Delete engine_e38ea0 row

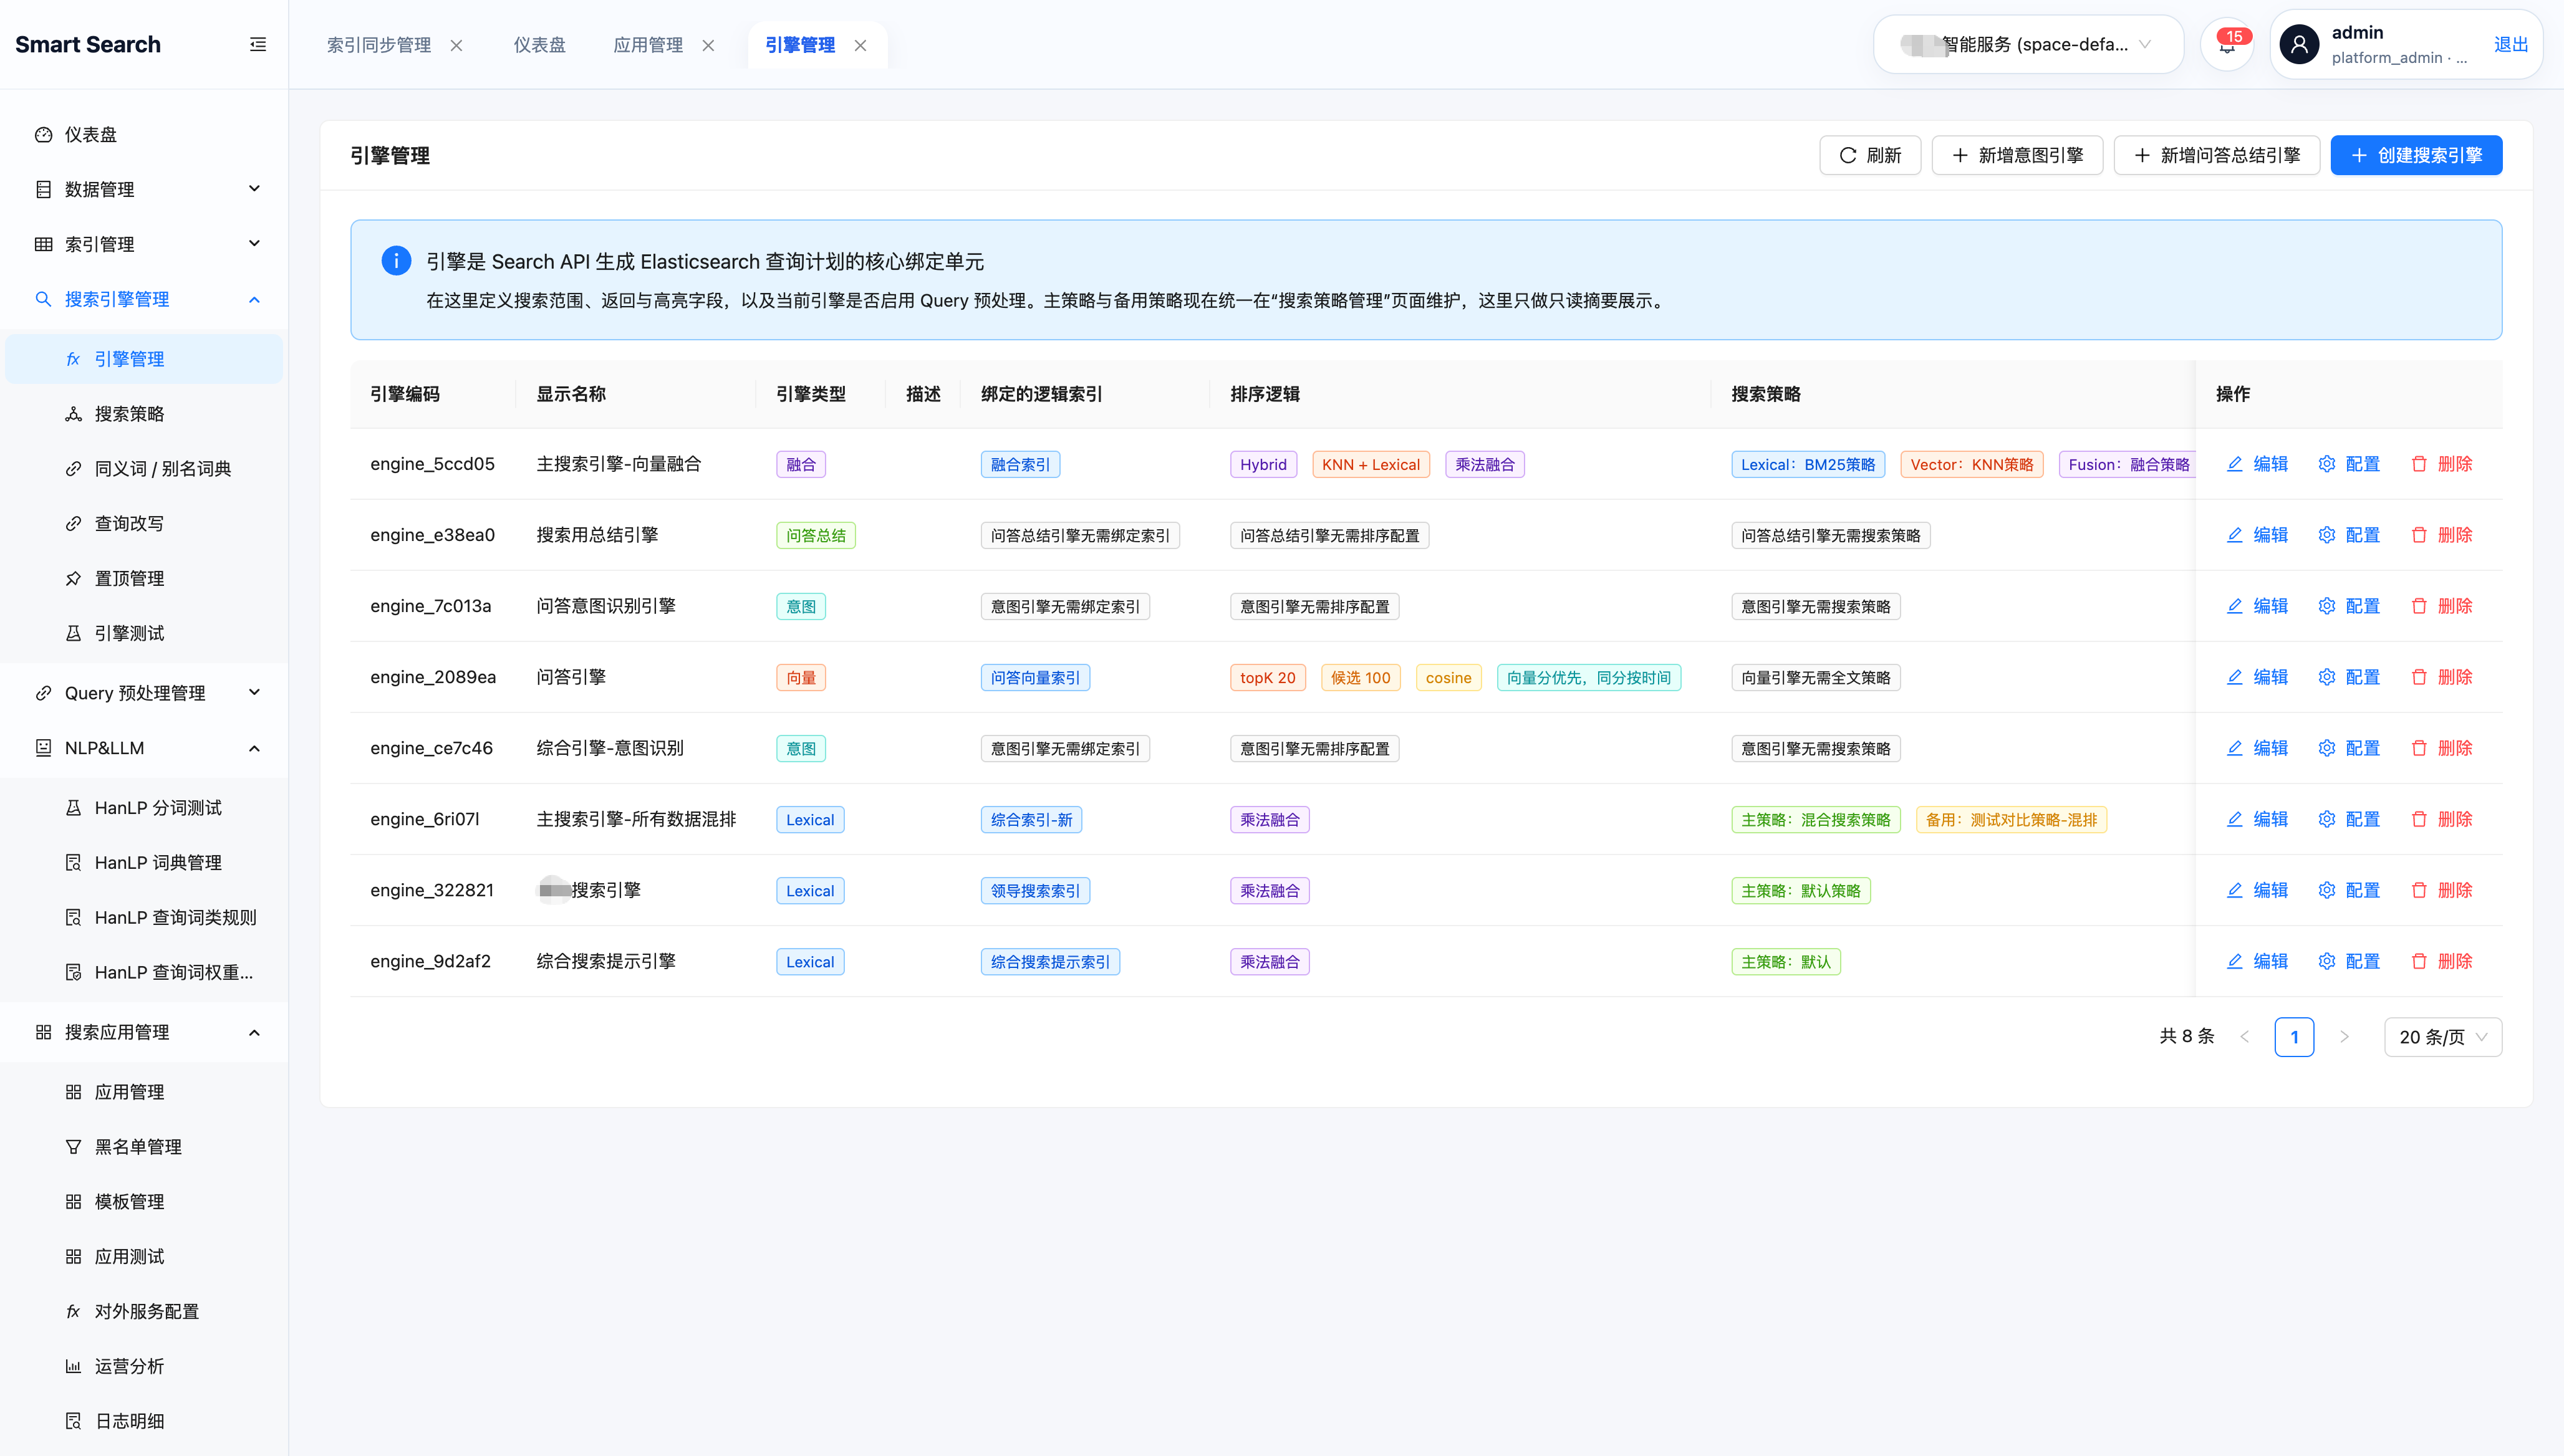coord(2441,535)
